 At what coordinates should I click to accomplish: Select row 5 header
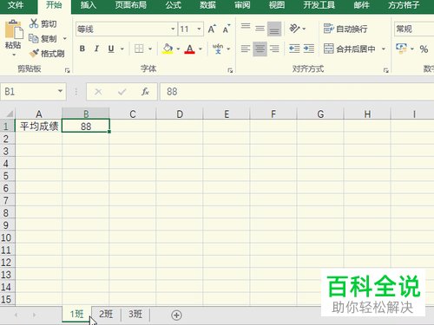(x=6, y=176)
